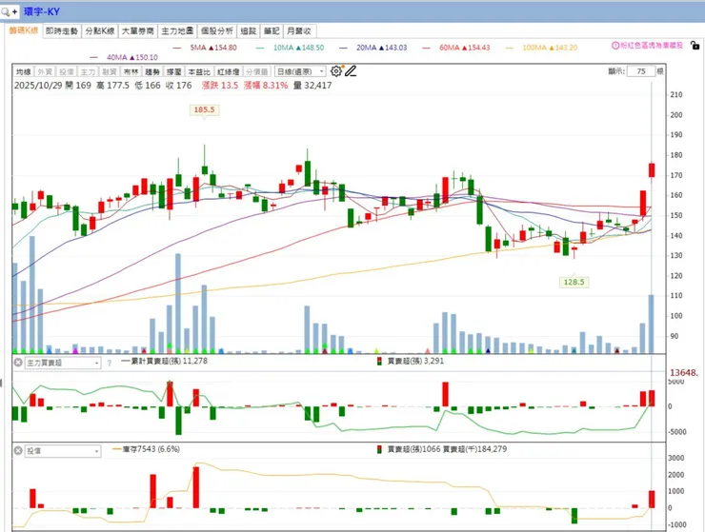This screenshot has height=532, width=705.
Task: Toggle the 融資 overlay button
Action: pos(110,72)
